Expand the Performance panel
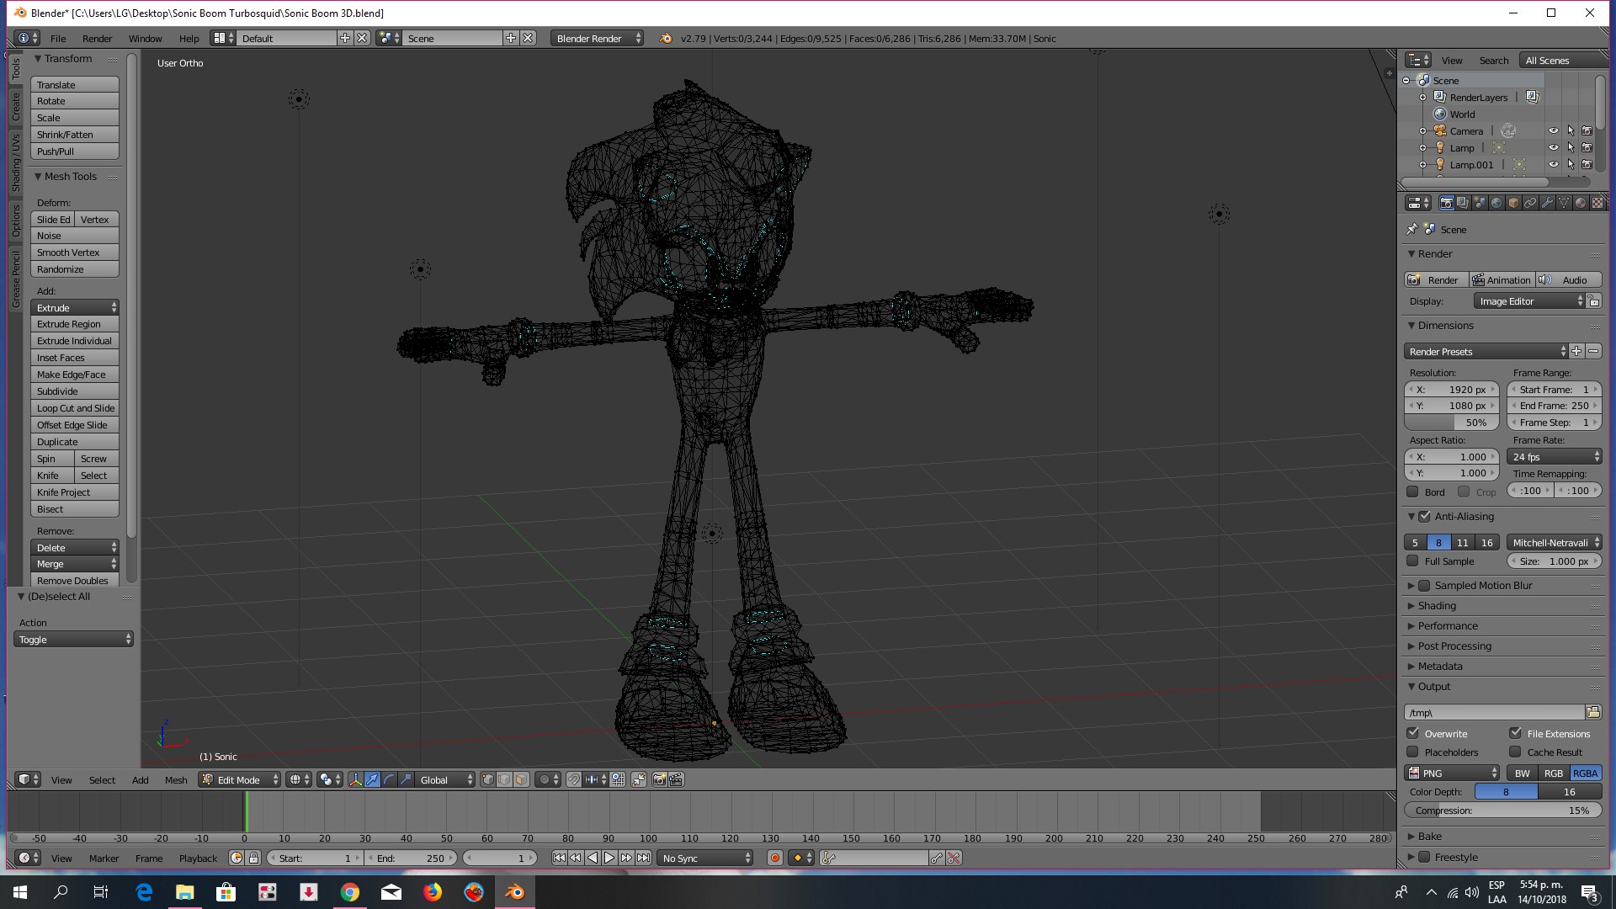This screenshot has width=1616, height=909. tap(1447, 625)
